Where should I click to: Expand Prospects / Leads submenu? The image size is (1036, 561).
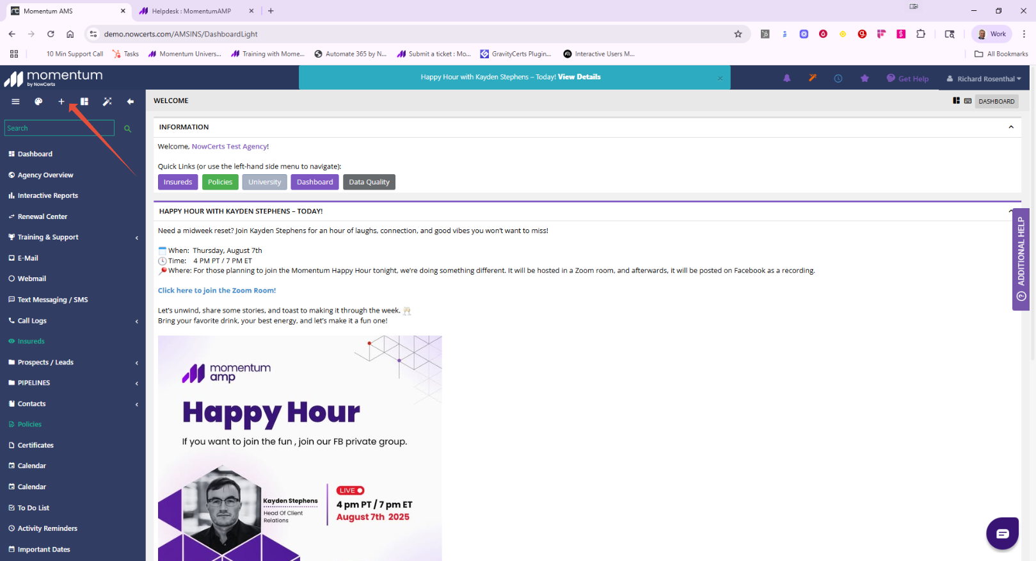(136, 363)
